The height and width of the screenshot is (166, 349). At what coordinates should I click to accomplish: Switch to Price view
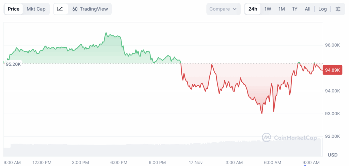(14, 9)
